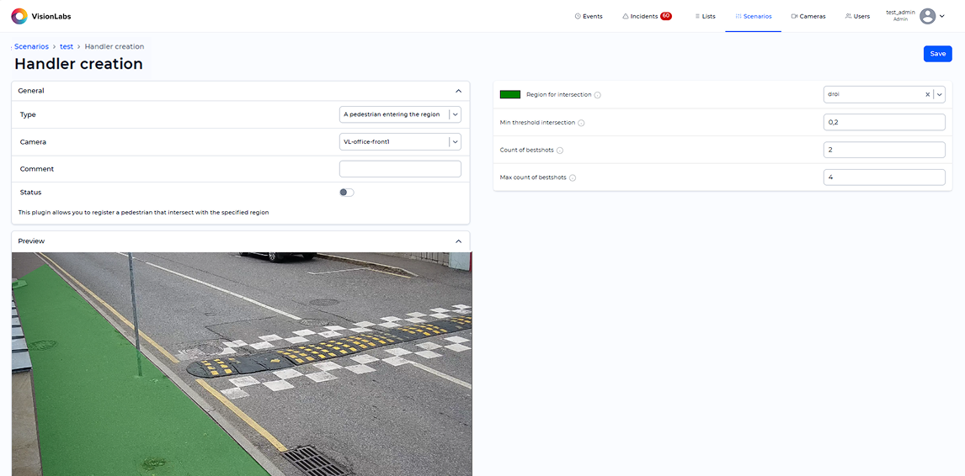The image size is (965, 476).
Task: Edit the Max count of bestshots field
Action: (x=884, y=177)
